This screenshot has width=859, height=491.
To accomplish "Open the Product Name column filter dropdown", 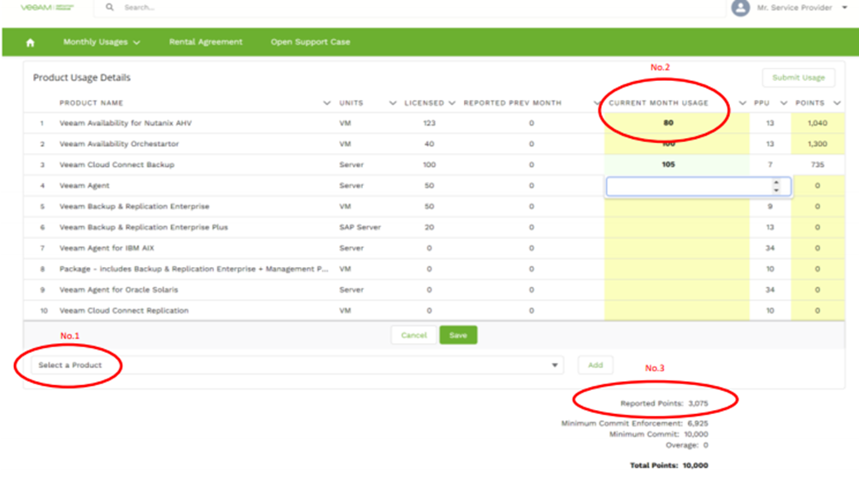I will point(325,102).
